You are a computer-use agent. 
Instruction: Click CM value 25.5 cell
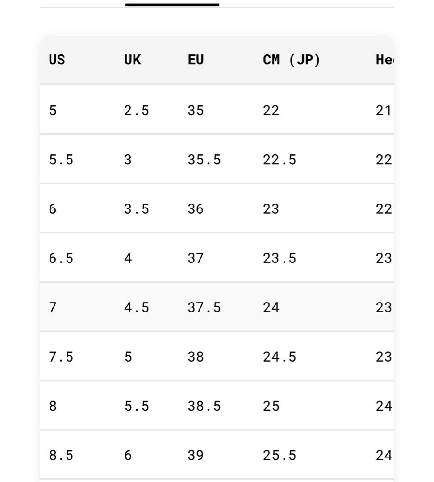pyautogui.click(x=279, y=455)
